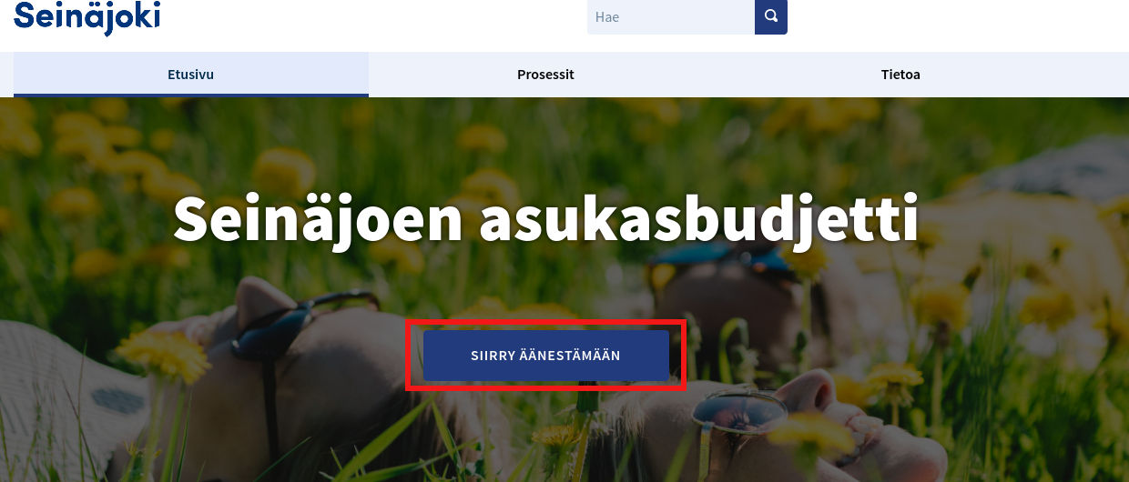
Task: Click the word "Seinäjoen" in the banner title
Action: coord(318,218)
